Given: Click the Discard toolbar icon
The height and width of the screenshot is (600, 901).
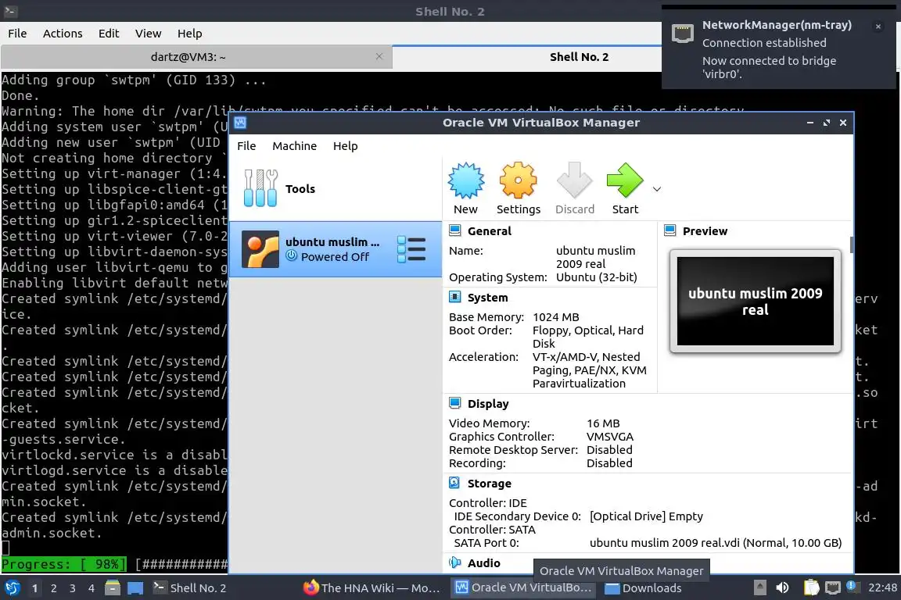Looking at the screenshot, I should tap(574, 180).
